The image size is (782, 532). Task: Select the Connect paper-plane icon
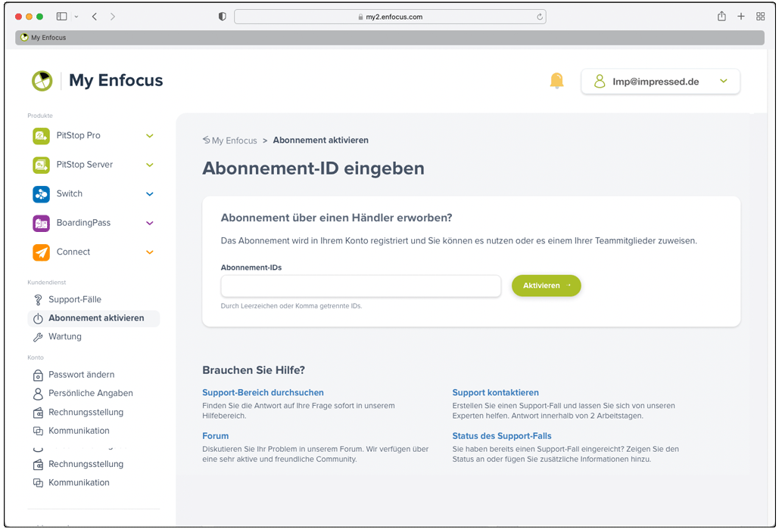click(x=41, y=252)
